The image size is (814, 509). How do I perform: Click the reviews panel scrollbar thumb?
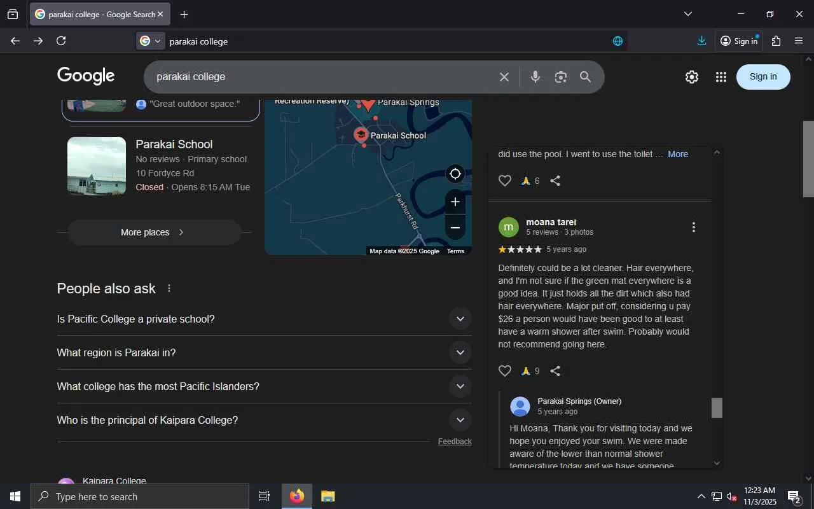pyautogui.click(x=717, y=408)
